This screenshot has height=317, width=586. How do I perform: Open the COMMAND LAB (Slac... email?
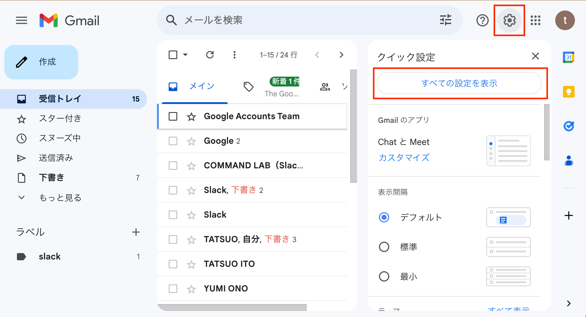(x=252, y=166)
